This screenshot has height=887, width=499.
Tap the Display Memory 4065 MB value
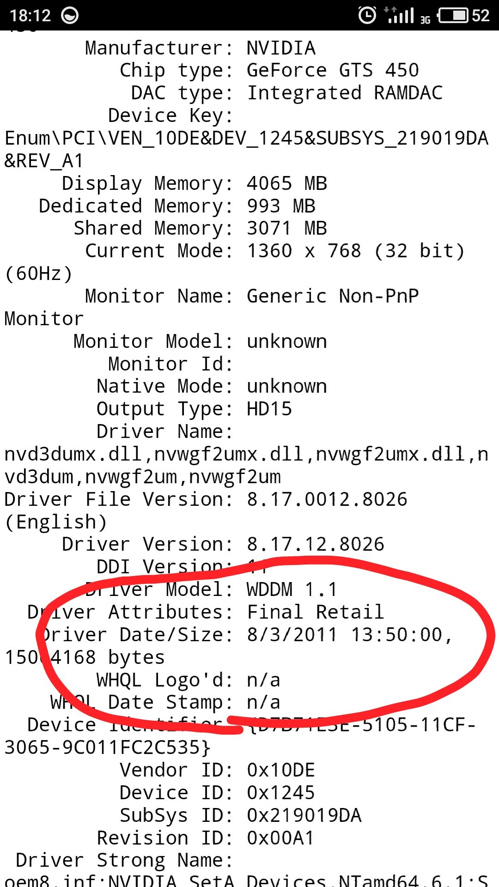pyautogui.click(x=287, y=183)
